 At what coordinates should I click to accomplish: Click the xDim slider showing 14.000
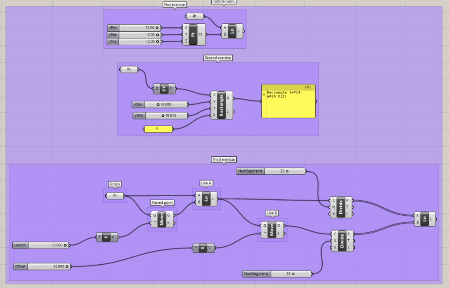[160, 104]
